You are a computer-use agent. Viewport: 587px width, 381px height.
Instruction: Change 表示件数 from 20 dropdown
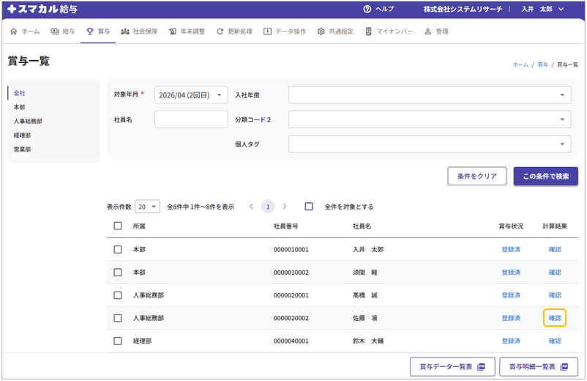pos(147,207)
